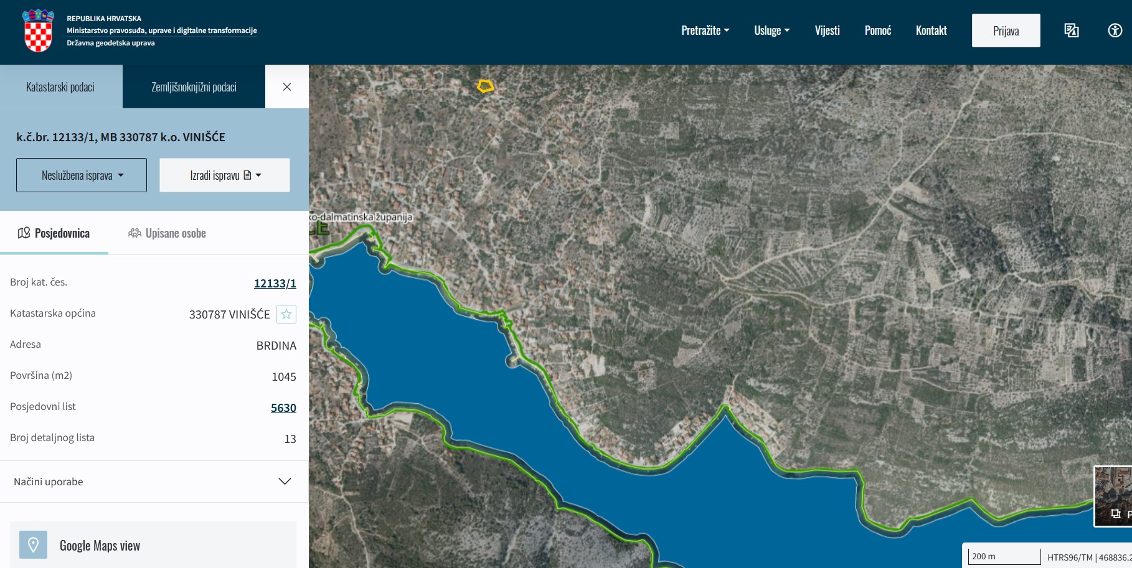Open the accessibility options icon

1115,30
